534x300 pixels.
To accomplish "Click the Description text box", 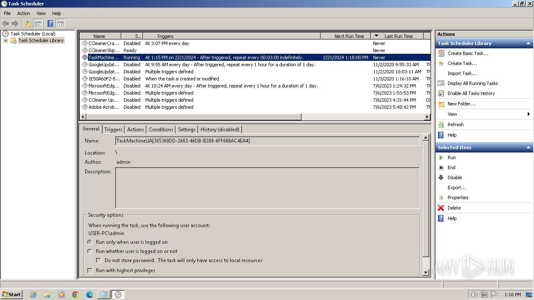I will [267, 188].
